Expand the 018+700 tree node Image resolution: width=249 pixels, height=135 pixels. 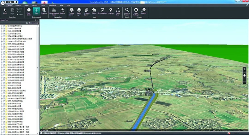click(2, 28)
